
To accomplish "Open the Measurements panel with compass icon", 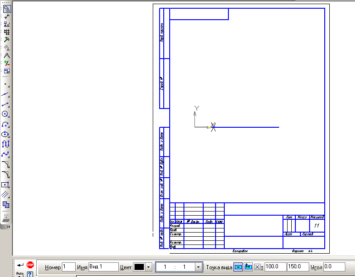I will [7, 55].
